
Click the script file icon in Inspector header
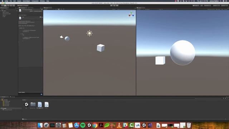(20, 10)
